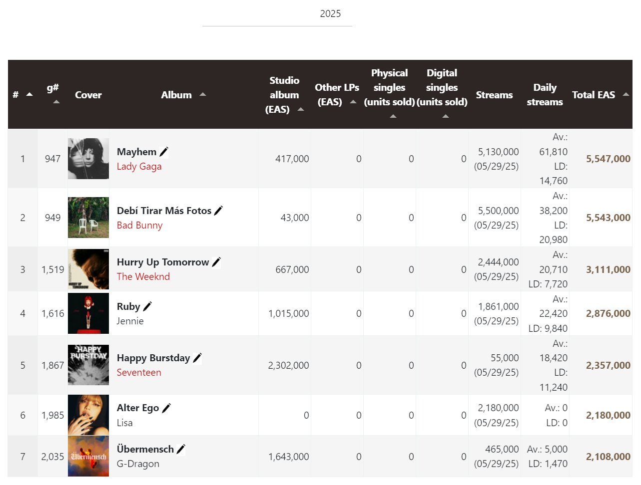The image size is (641, 485).
Task: Click the pencil edit icon beside Ruby
Action: (147, 306)
